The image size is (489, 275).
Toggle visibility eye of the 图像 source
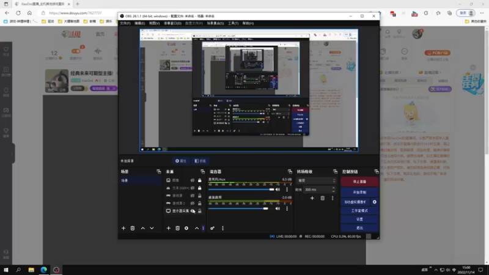tap(193, 180)
